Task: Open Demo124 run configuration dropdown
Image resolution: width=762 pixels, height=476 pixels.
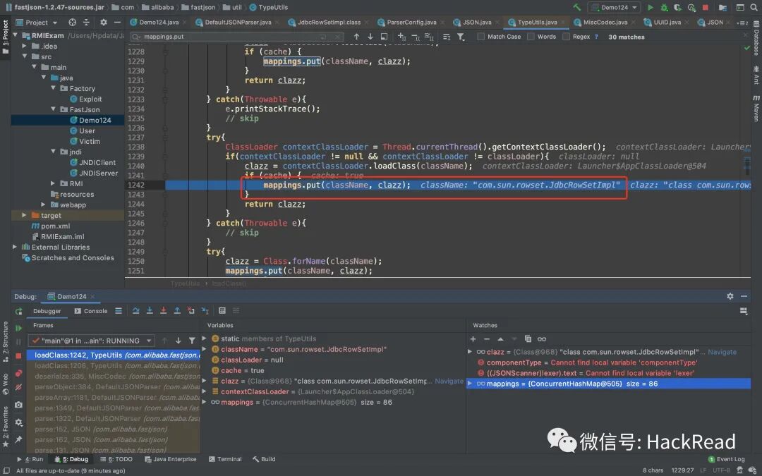Action: 614,7
